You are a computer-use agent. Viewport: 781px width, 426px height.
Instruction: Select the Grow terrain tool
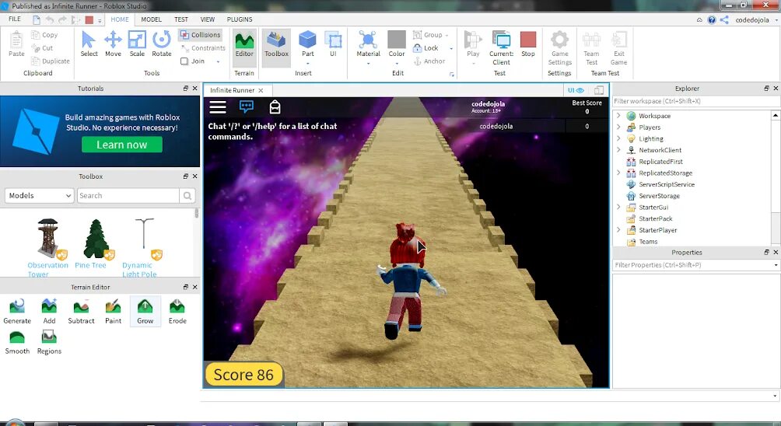point(145,312)
